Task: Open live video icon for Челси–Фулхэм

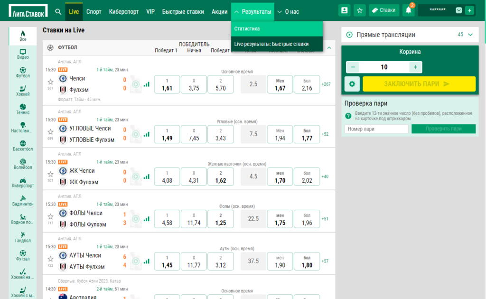Action: pyautogui.click(x=136, y=84)
